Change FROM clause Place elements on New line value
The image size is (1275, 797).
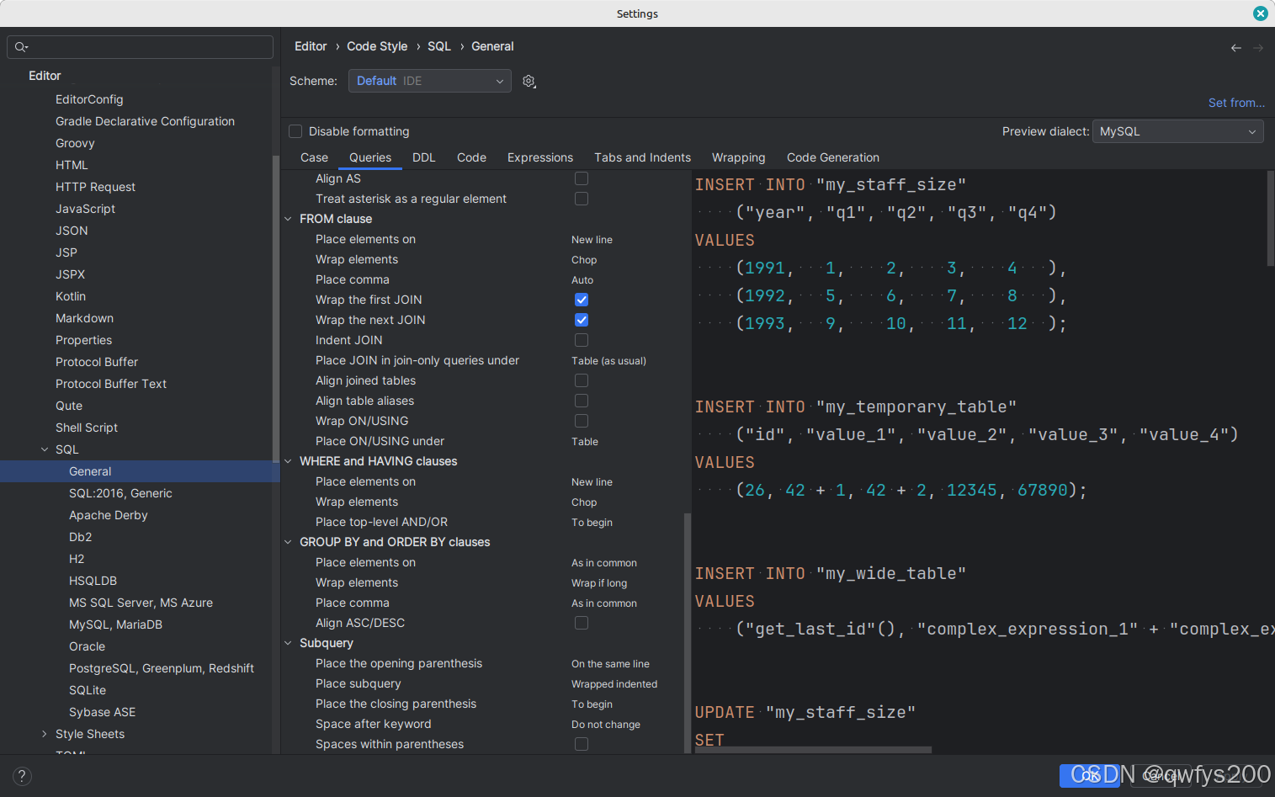click(x=592, y=240)
